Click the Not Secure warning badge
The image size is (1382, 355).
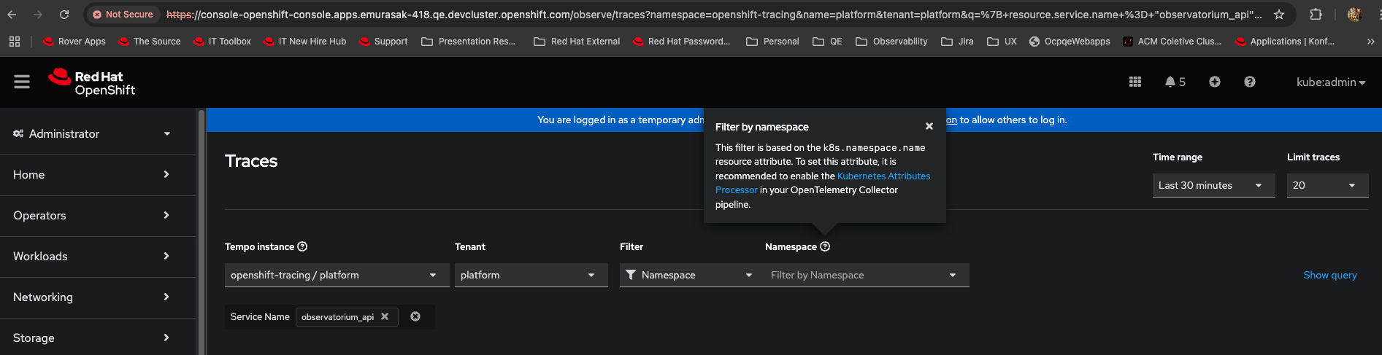click(123, 14)
